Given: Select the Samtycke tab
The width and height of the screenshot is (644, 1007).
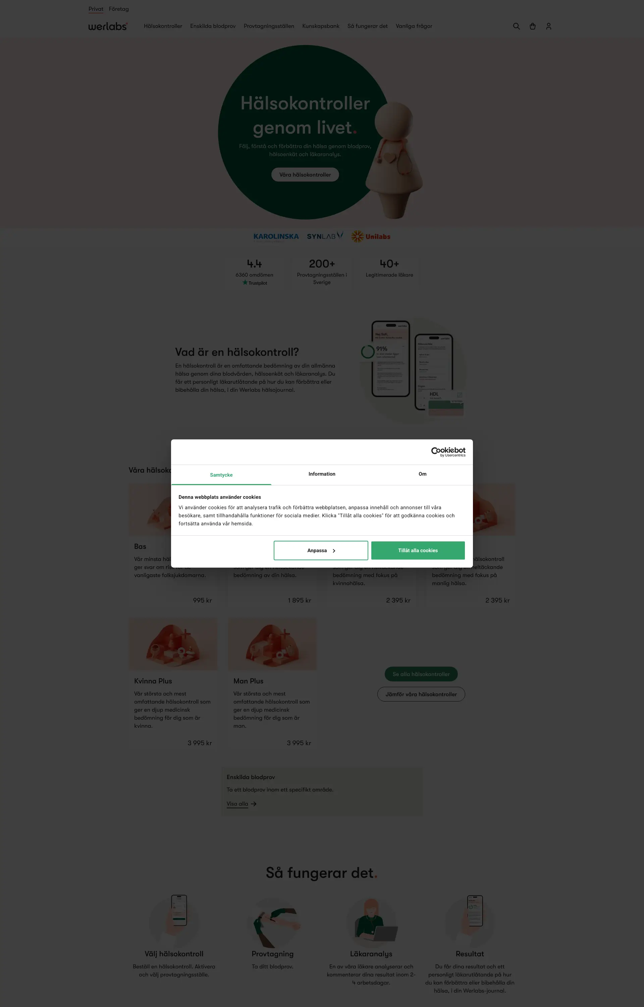Looking at the screenshot, I should (x=221, y=475).
